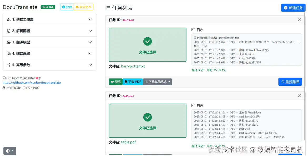Open the 教程 tutorial item
308x158 pixels.
tap(67, 7)
